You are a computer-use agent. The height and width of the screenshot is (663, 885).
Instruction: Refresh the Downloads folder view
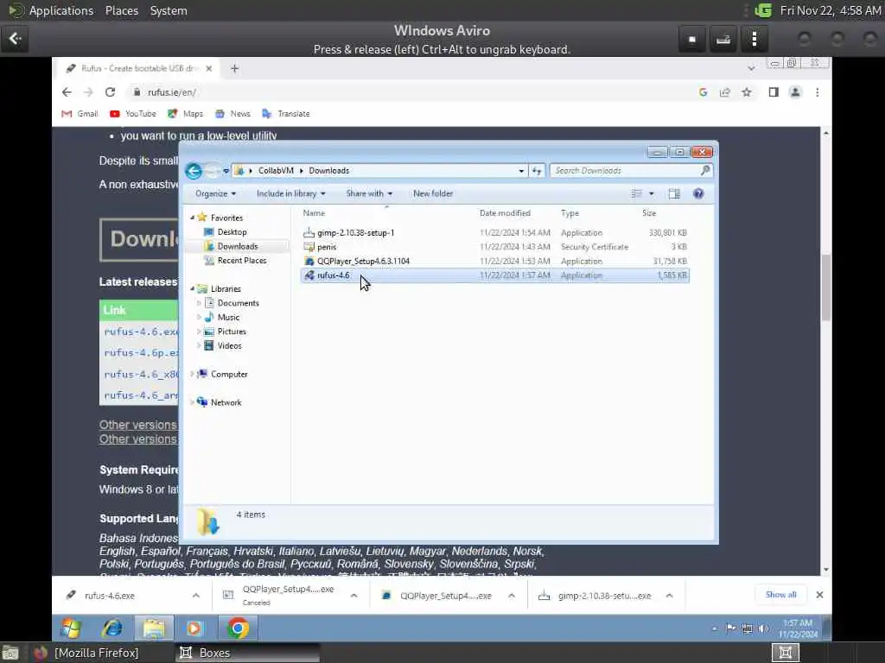point(536,171)
